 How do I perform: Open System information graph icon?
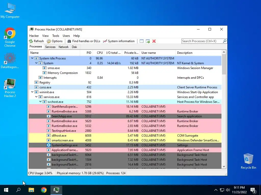tap(105, 41)
